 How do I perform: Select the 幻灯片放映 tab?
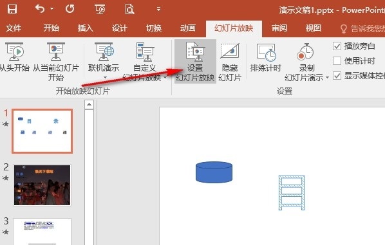click(x=234, y=28)
